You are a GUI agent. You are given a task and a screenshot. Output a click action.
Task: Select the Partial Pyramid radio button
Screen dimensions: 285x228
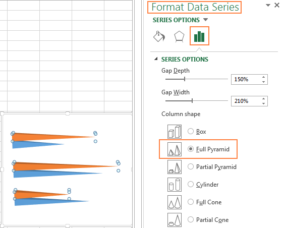(x=191, y=166)
